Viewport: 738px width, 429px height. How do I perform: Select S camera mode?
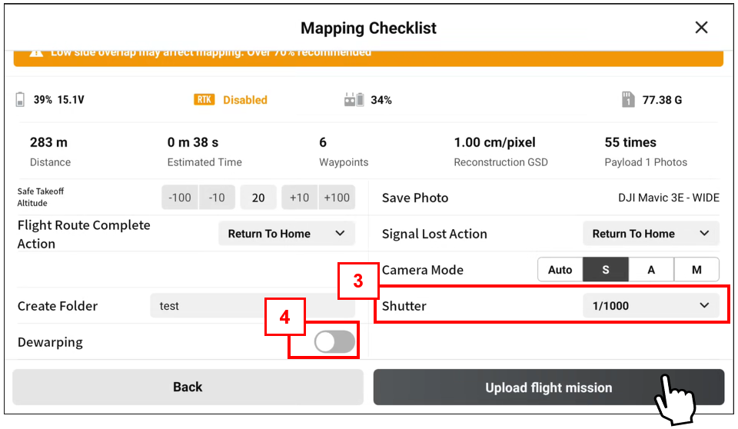click(606, 270)
